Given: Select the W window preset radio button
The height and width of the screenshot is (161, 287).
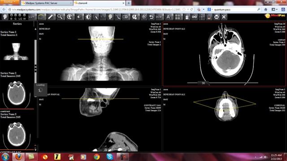Looking at the screenshot, I should 24,15.
